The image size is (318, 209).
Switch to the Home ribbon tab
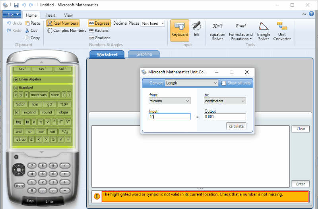(31, 15)
